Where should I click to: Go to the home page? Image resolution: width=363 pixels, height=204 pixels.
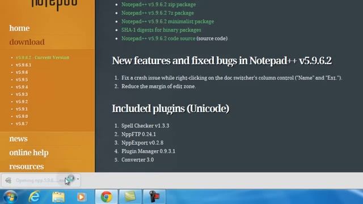coord(19,28)
